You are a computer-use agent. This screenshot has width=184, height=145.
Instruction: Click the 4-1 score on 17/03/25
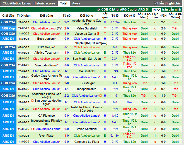(67, 109)
